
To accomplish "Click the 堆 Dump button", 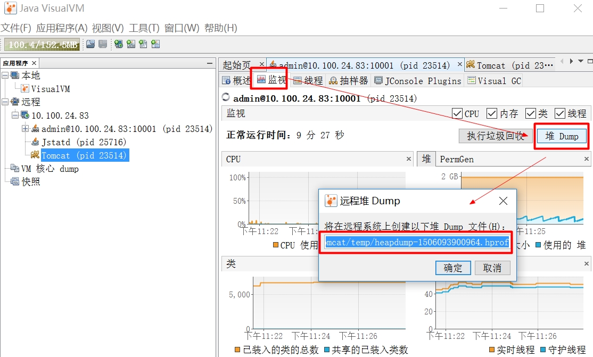I will pyautogui.click(x=562, y=136).
